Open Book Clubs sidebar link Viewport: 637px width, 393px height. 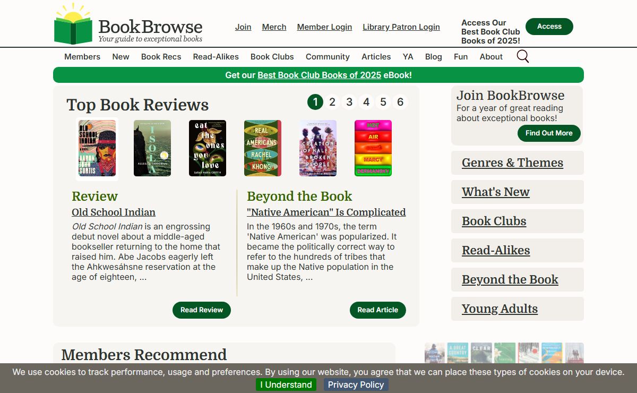tap(494, 221)
